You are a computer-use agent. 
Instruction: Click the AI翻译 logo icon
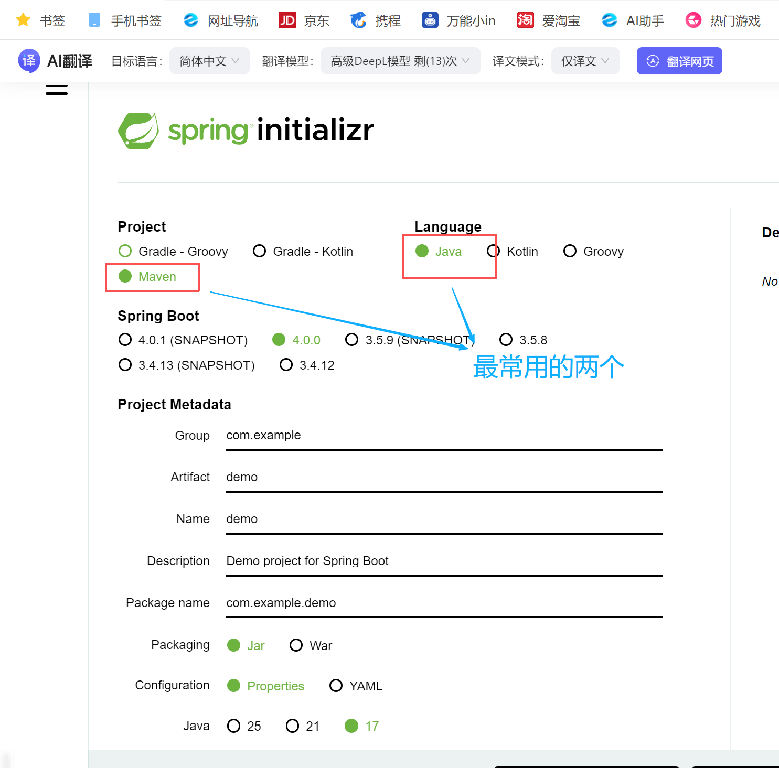[x=29, y=61]
